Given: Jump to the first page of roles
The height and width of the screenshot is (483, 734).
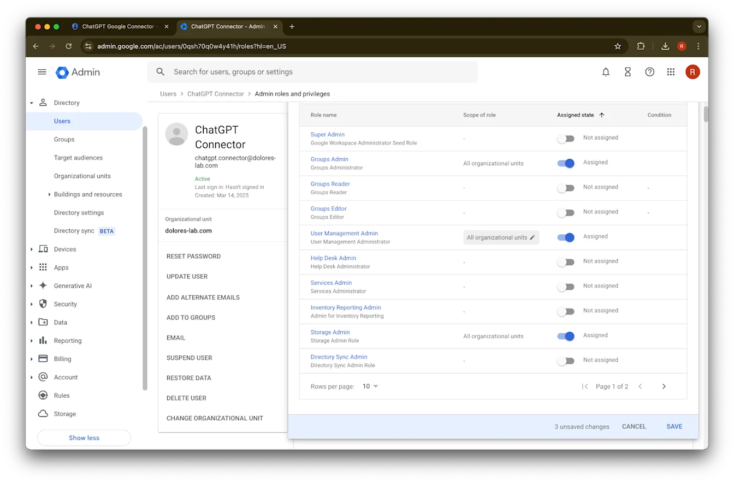Looking at the screenshot, I should 585,386.
